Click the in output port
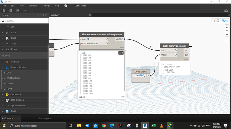 pyautogui.click(x=186, y=50)
